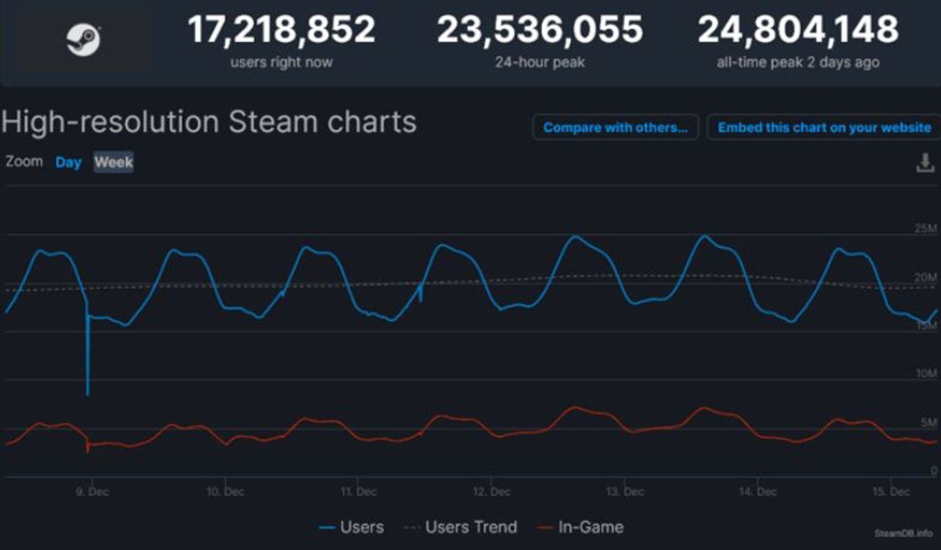This screenshot has height=550, width=941.
Task: Click the Zoom label
Action: pyautogui.click(x=24, y=162)
